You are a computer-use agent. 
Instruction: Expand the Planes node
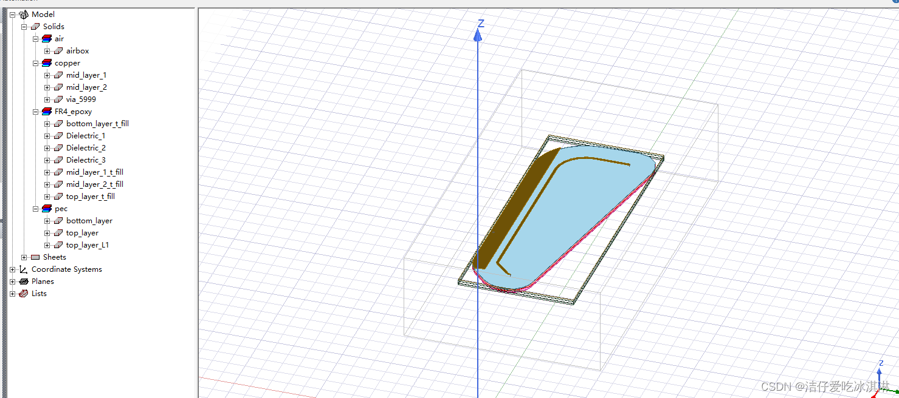12,282
